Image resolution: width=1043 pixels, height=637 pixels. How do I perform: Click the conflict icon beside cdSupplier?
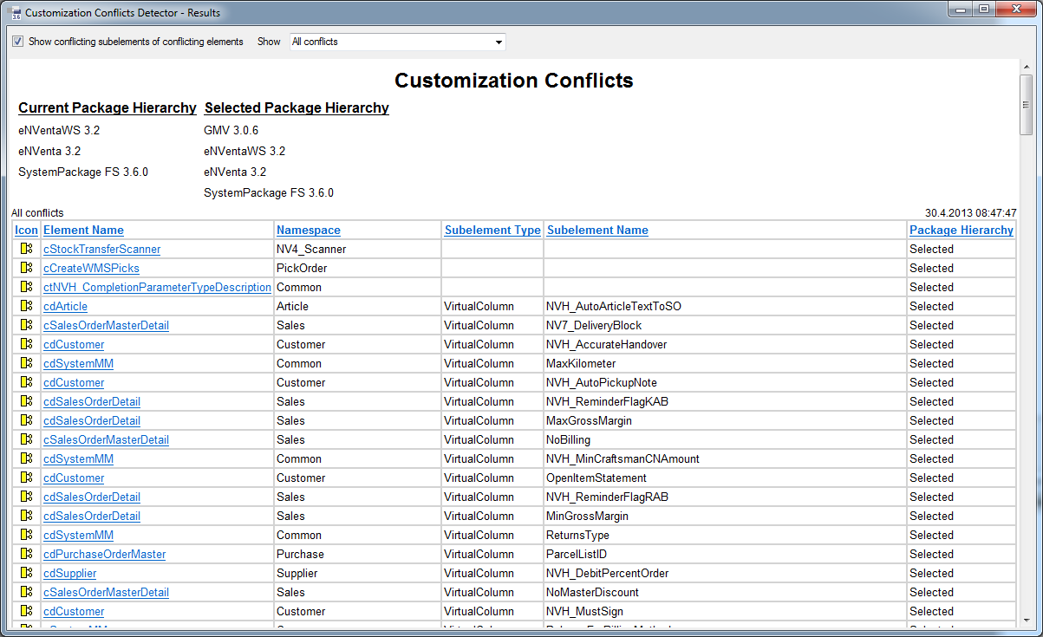27,573
